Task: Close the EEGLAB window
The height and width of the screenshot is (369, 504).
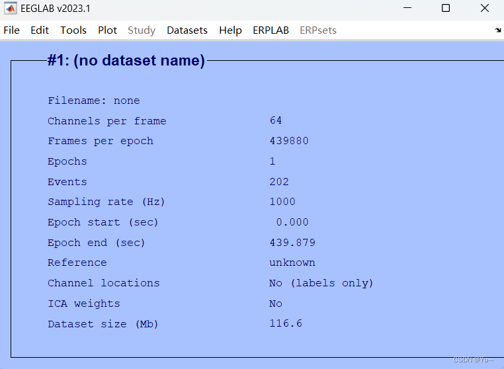Action: [485, 8]
